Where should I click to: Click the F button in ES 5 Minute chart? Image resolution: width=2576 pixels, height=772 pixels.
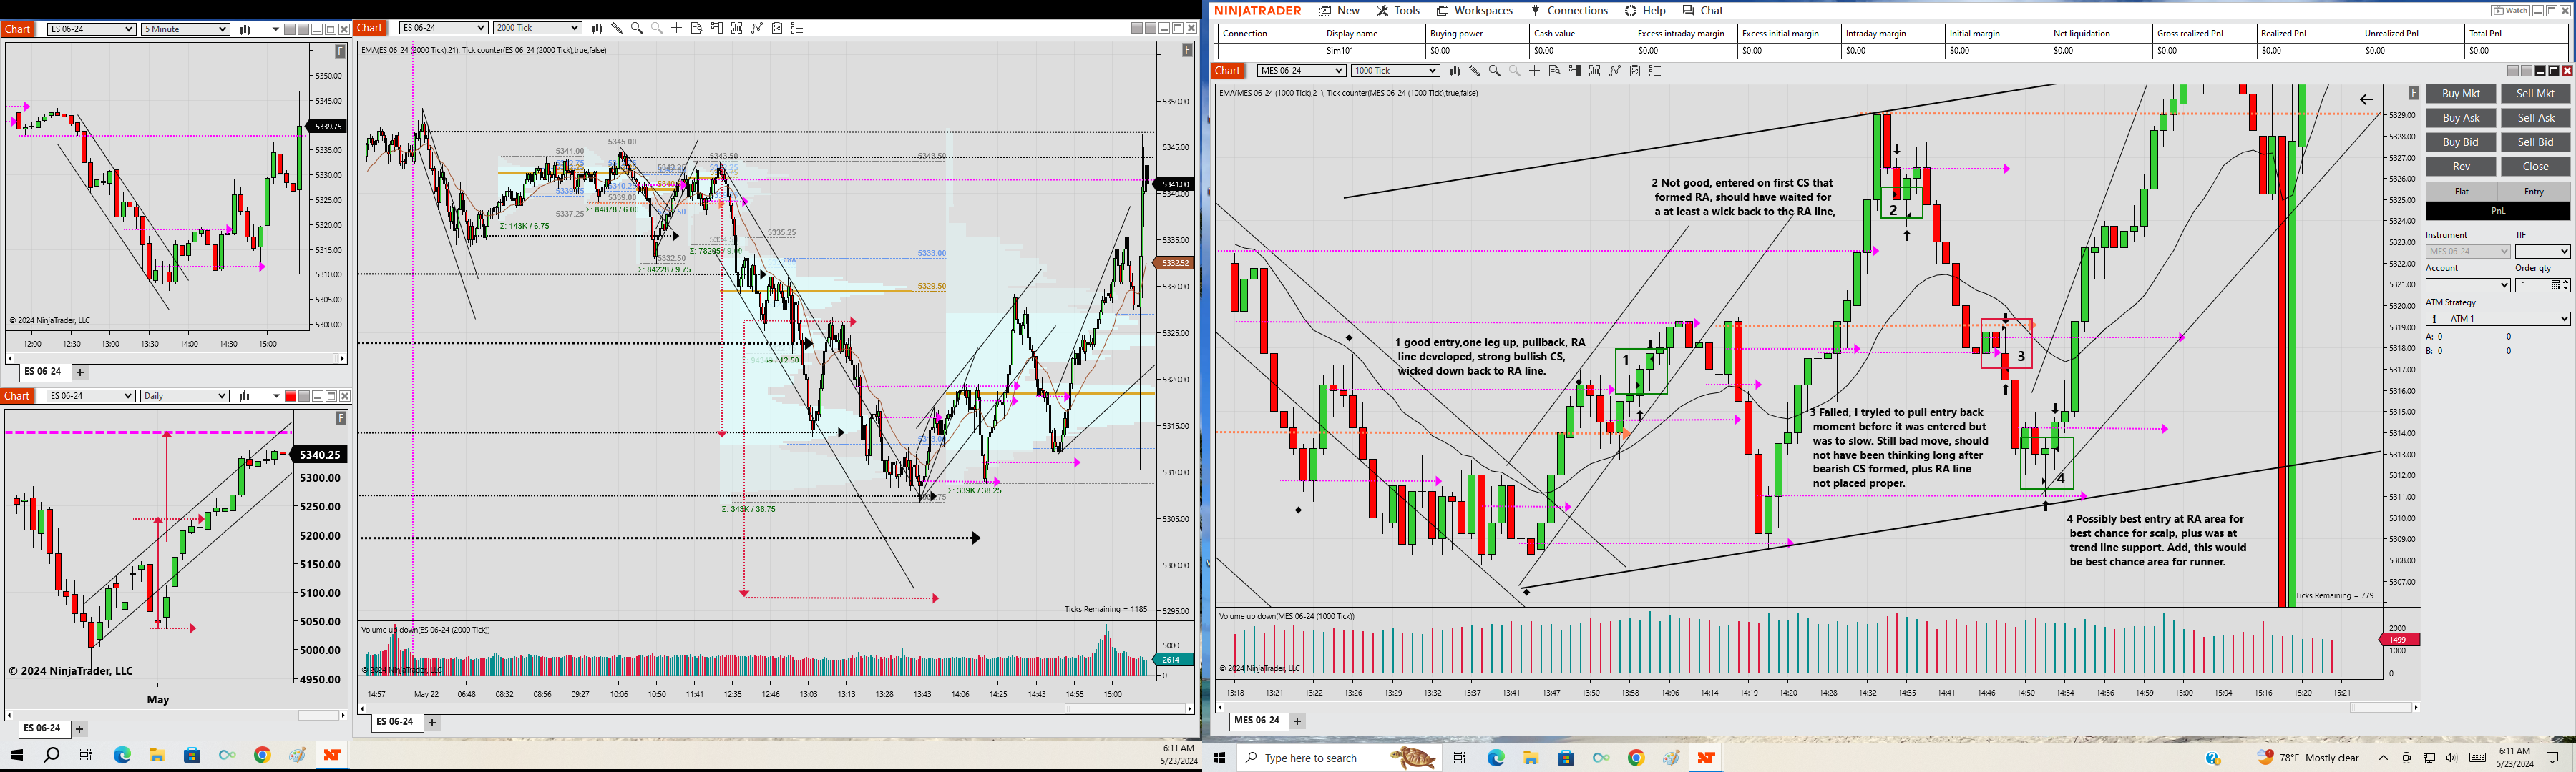pos(340,50)
